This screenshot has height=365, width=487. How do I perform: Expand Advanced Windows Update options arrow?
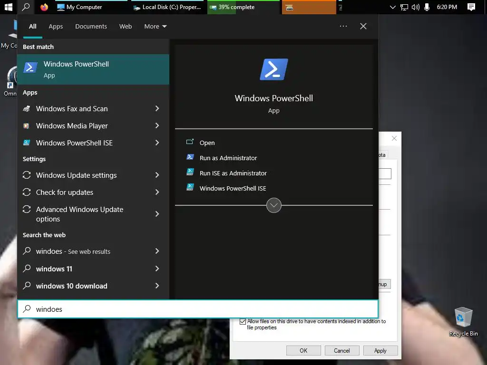click(x=157, y=214)
